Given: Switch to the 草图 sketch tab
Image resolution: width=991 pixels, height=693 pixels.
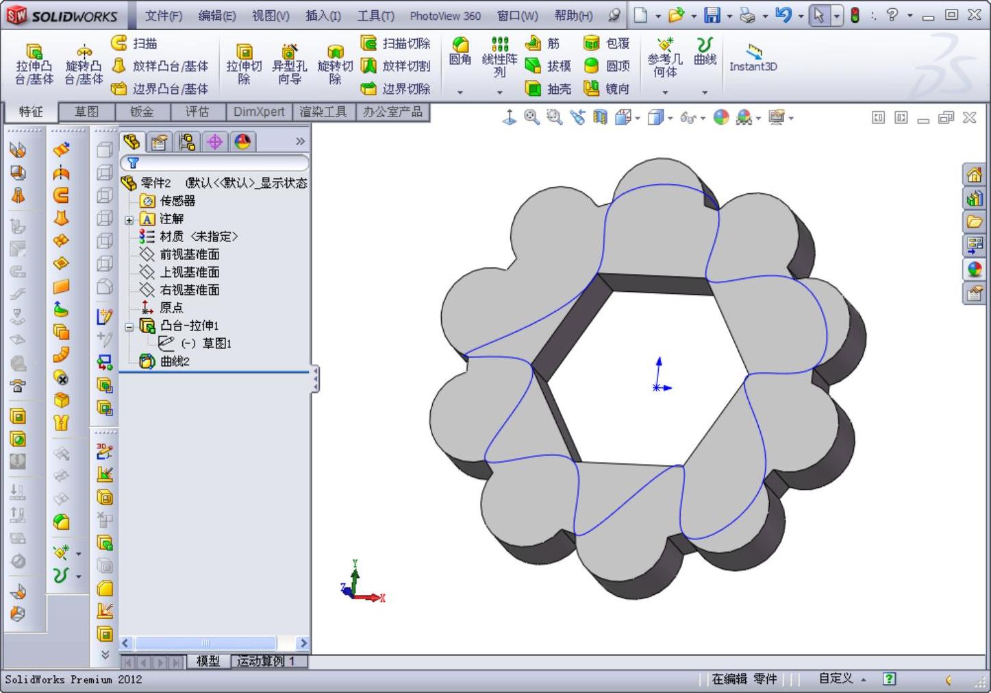Looking at the screenshot, I should tap(86, 112).
